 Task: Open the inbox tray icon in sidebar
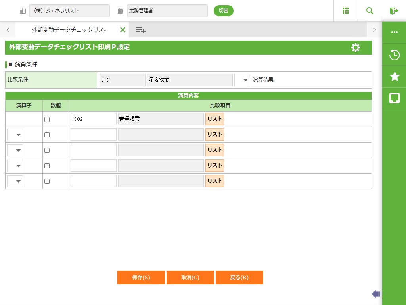click(395, 98)
